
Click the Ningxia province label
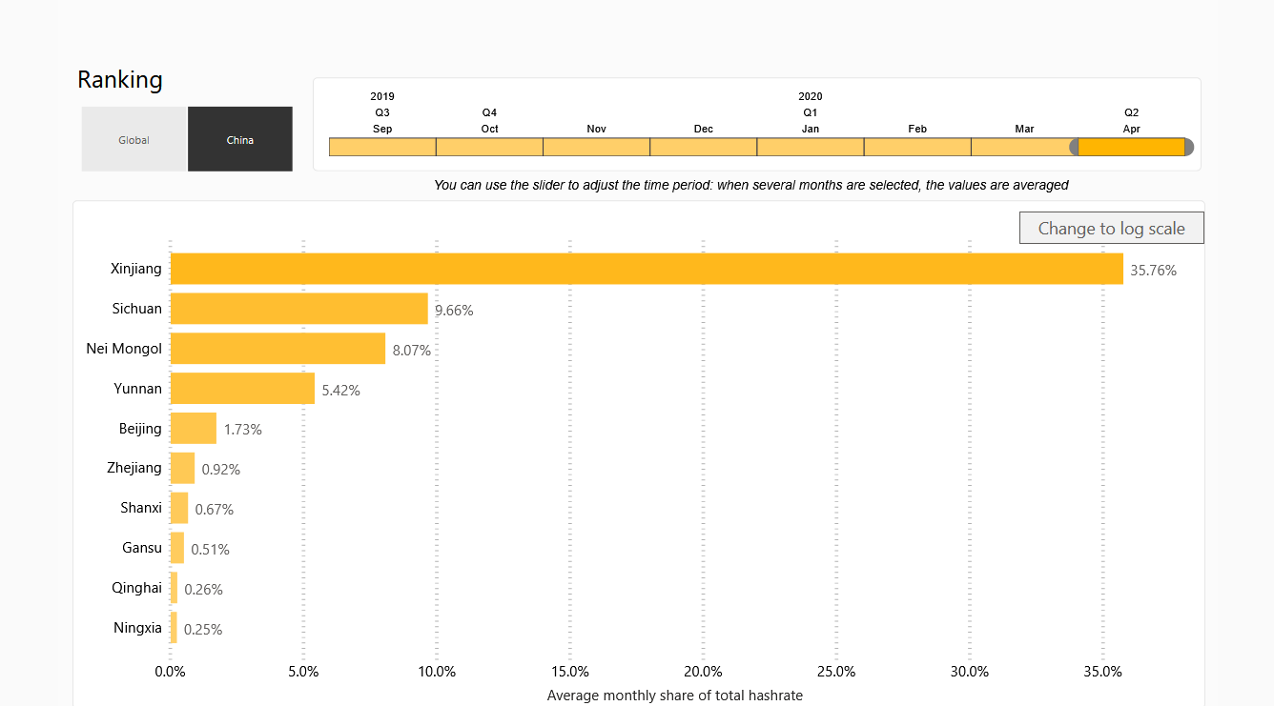click(x=137, y=628)
